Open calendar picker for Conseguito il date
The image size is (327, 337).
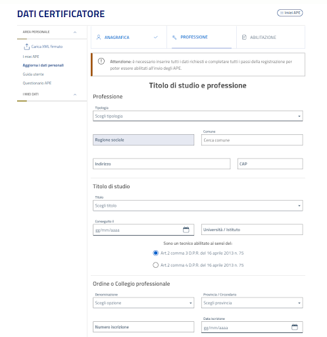click(x=186, y=230)
